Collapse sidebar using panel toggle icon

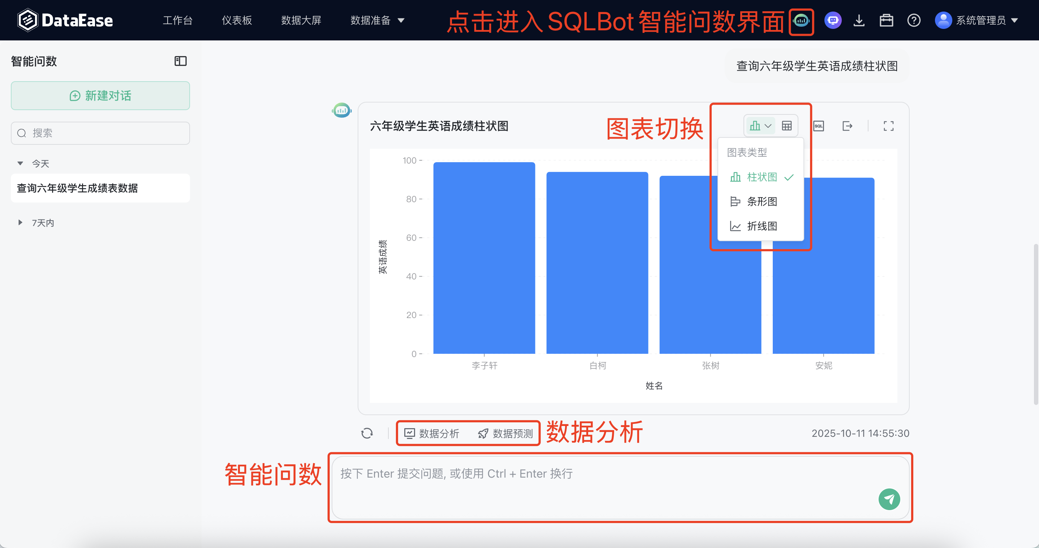[180, 61]
